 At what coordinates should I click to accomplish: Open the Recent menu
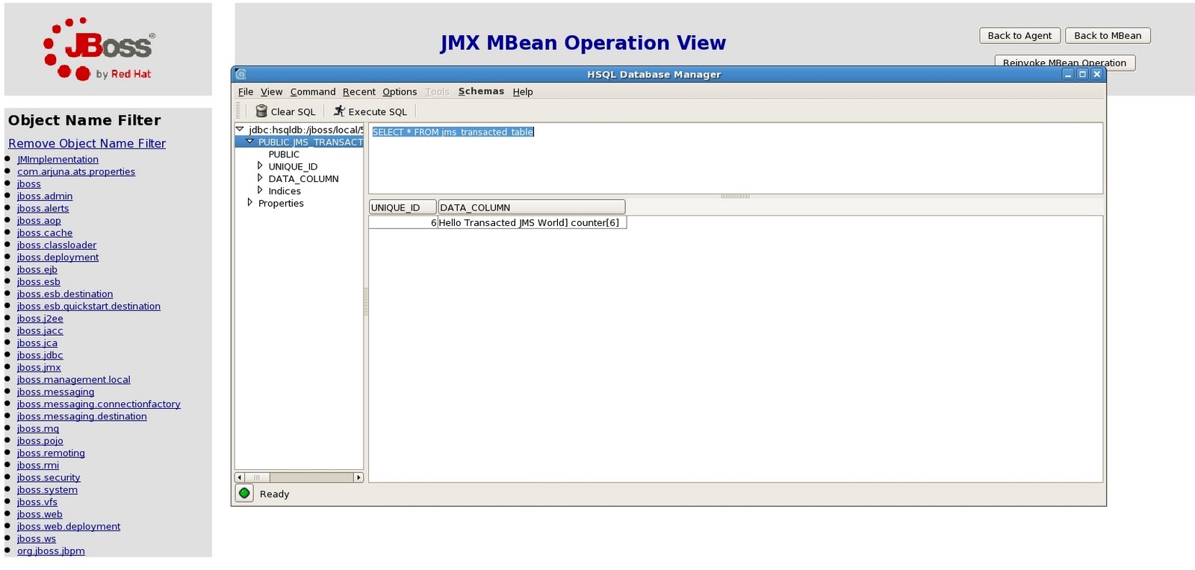pos(359,92)
